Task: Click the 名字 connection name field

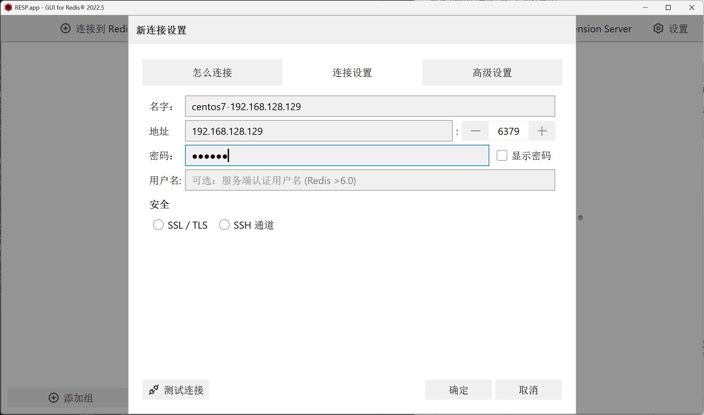Action: (370, 106)
